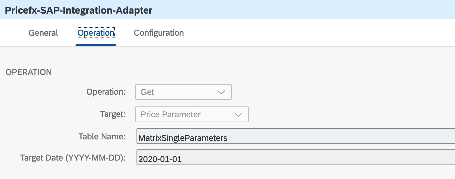Click the Operation: field label

[106, 92]
